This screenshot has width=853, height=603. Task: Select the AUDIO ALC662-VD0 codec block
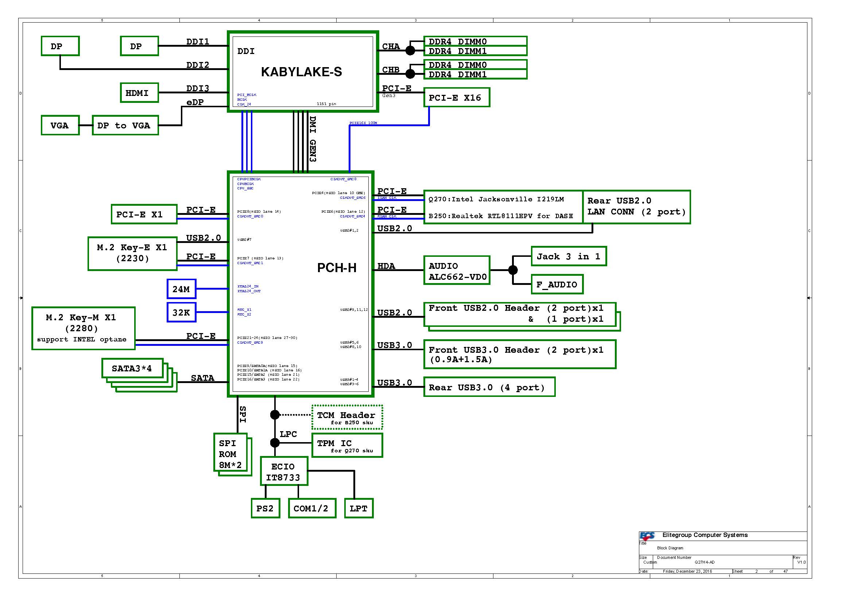point(457,270)
